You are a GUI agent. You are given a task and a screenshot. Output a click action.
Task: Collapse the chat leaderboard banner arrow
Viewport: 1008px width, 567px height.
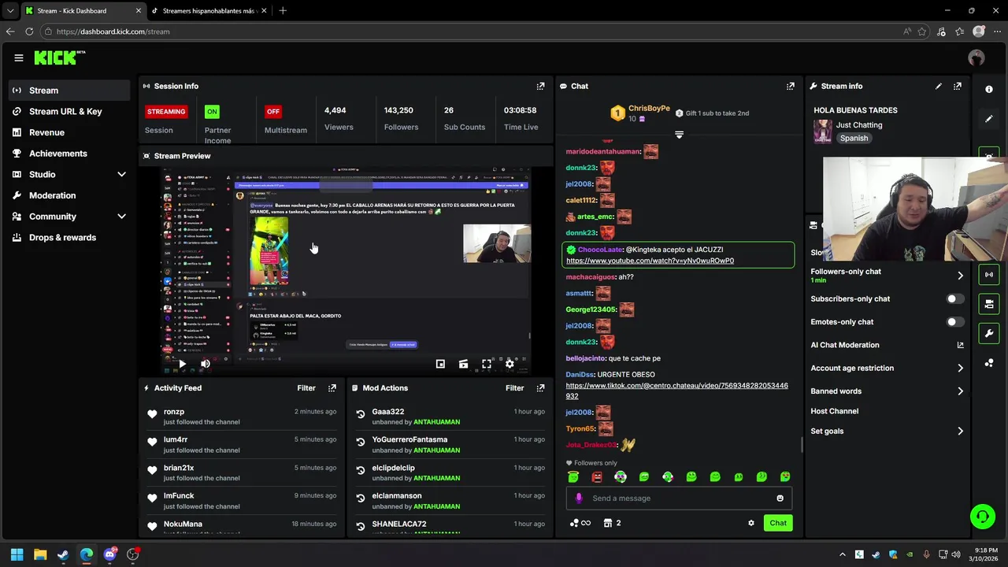click(679, 135)
